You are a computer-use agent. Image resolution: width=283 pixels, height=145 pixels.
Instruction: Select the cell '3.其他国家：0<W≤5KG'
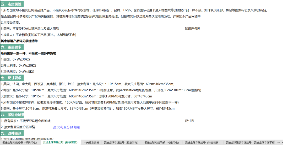18,72
